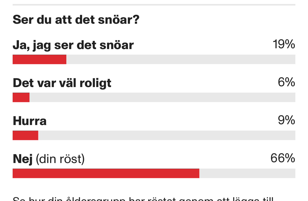Click the gray divider line above the poll
Image resolution: width=308 pixels, height=201 pixels.
click(x=154, y=5)
